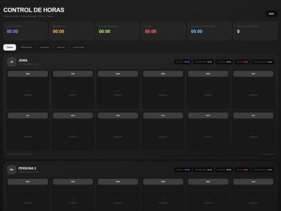Click the Deuda summary card

point(163,31)
